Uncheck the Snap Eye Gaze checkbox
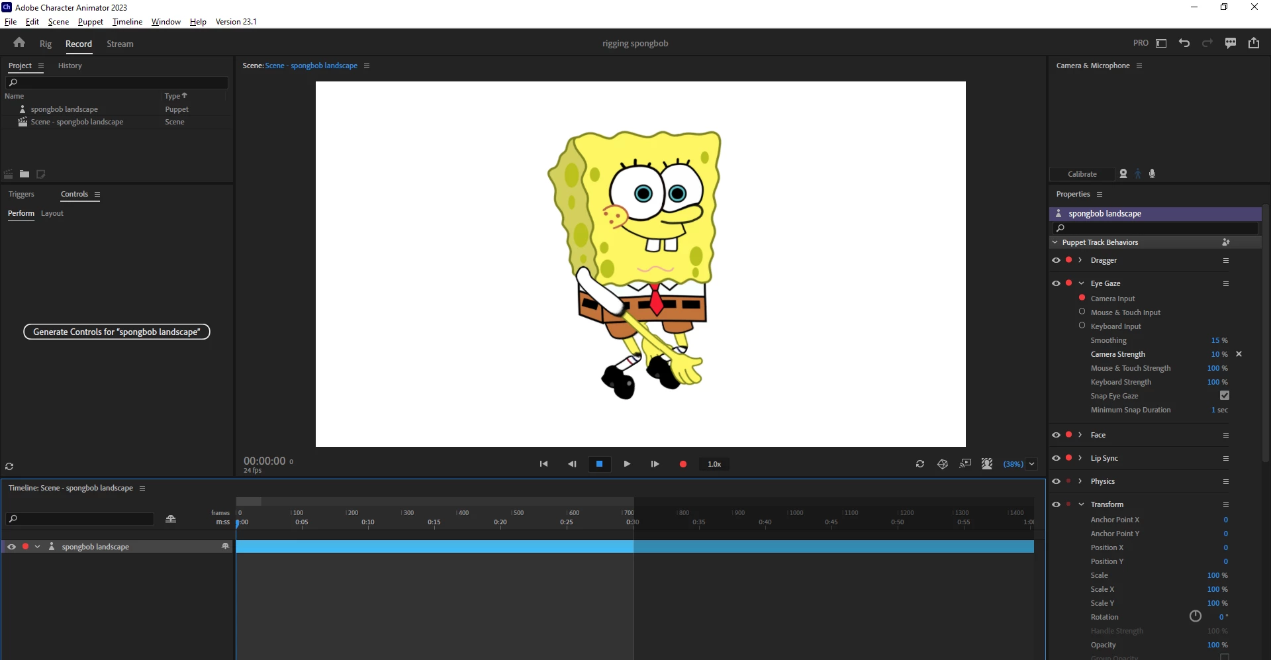The height and width of the screenshot is (660, 1271). tap(1225, 395)
